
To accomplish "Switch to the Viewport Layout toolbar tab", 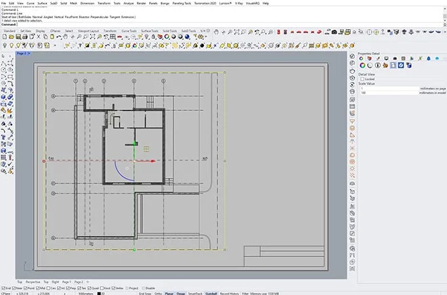I will click(88, 30).
